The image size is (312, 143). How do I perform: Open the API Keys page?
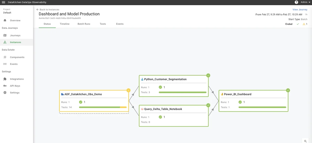click(x=15, y=86)
